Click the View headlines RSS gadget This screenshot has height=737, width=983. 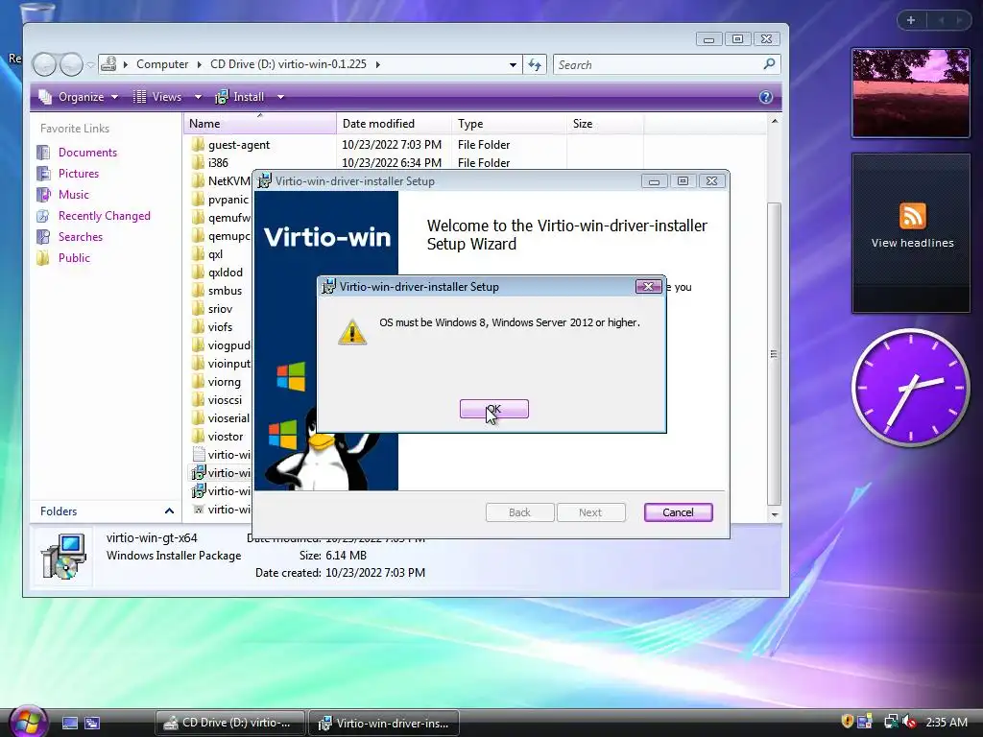[x=911, y=232]
